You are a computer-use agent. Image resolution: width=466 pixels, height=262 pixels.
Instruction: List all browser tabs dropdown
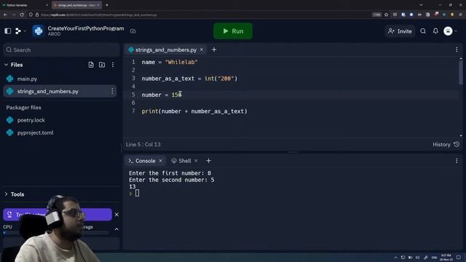click(x=421, y=5)
